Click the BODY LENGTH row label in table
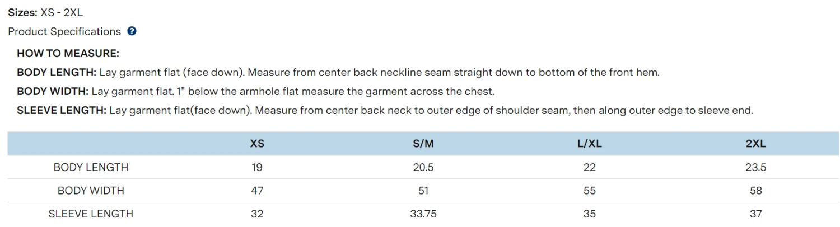 [91, 167]
